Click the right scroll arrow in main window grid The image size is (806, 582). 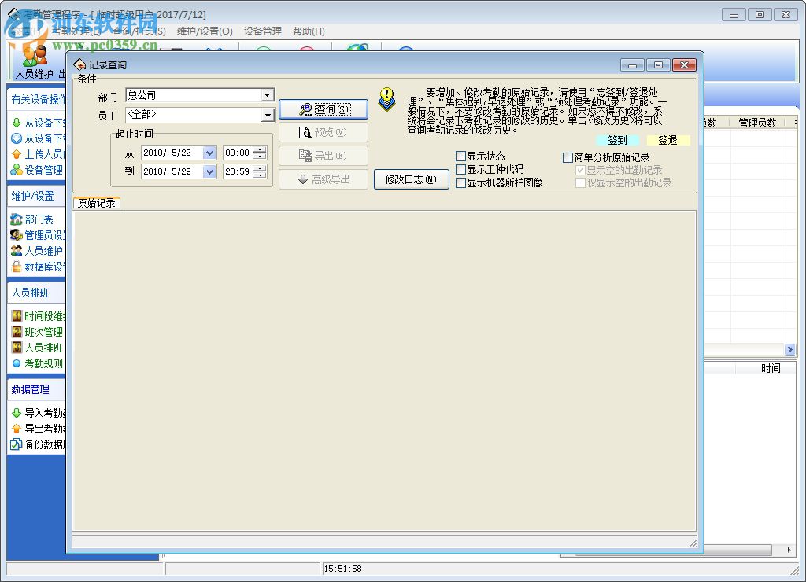790,349
